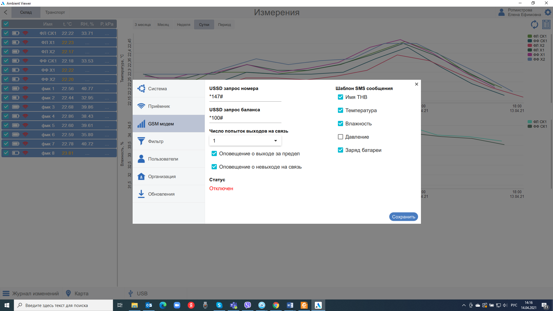Click the back arrow icon

point(6,12)
